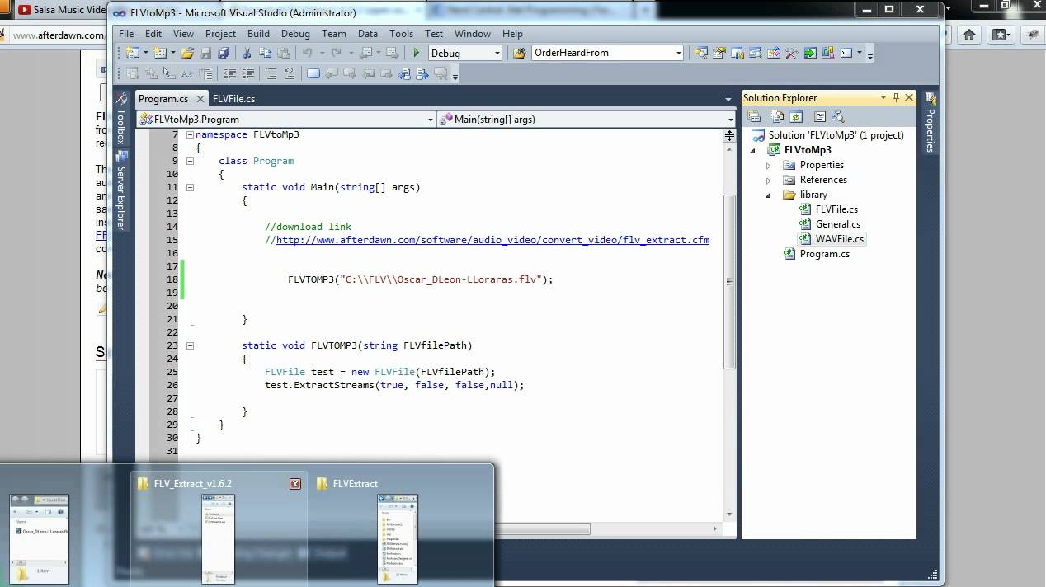Open the Toolbox hammer-and-wrench toolbar icon

[x=792, y=53]
